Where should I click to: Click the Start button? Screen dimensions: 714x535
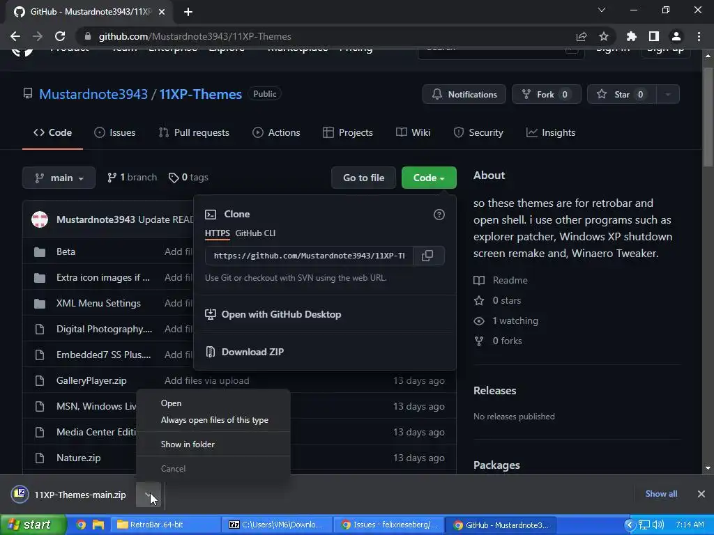33,525
